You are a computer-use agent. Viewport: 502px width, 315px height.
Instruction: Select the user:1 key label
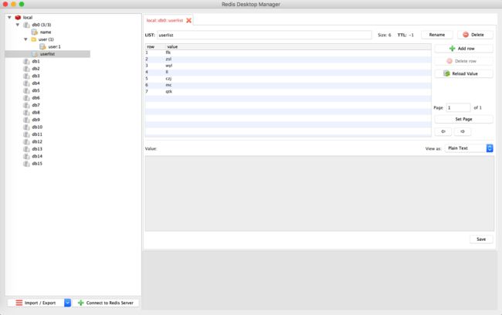54,47
